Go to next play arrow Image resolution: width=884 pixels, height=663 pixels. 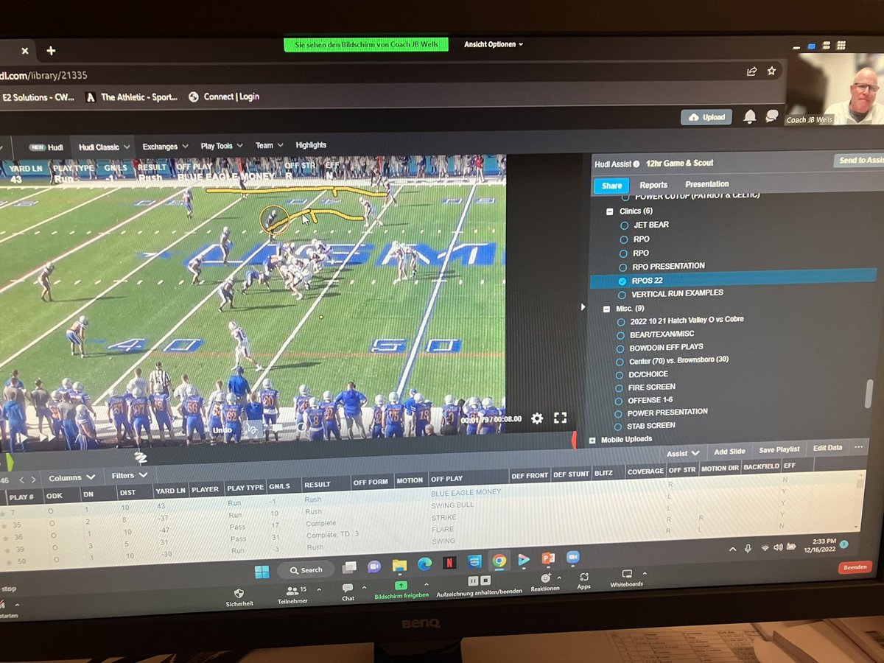pyautogui.click(x=32, y=480)
